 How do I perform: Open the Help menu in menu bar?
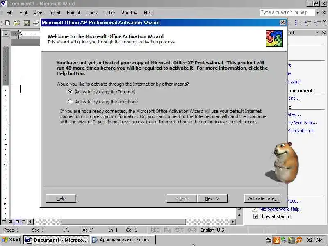[148, 13]
